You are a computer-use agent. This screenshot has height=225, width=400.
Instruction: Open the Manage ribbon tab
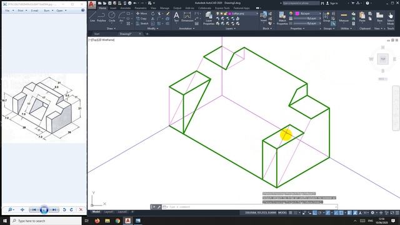pos(164,8)
